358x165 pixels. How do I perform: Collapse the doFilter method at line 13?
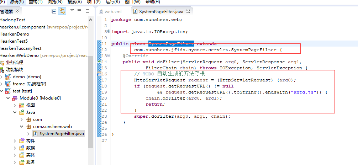coord(109,56)
